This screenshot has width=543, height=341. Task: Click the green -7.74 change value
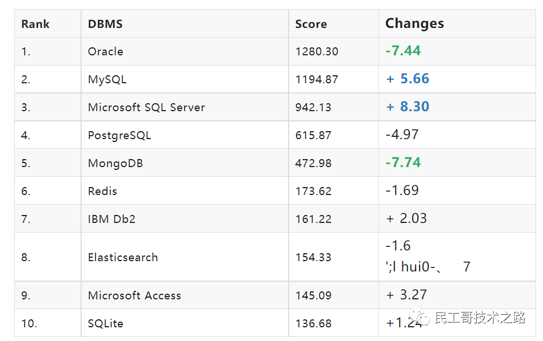[x=404, y=163]
